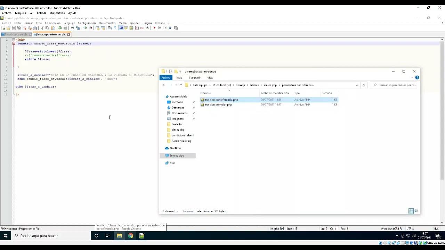Open the Archivo menu in Notepad++
445x250 pixels.
6,23
